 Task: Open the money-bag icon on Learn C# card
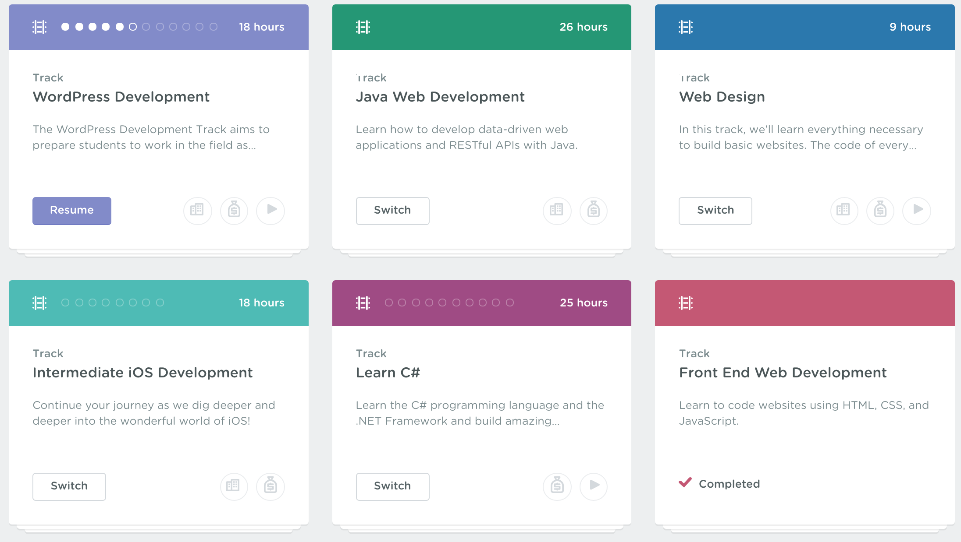(x=557, y=486)
